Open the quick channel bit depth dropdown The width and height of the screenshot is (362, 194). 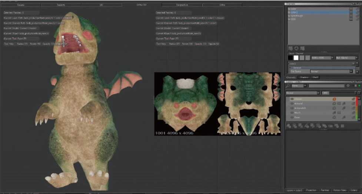pos(347,58)
